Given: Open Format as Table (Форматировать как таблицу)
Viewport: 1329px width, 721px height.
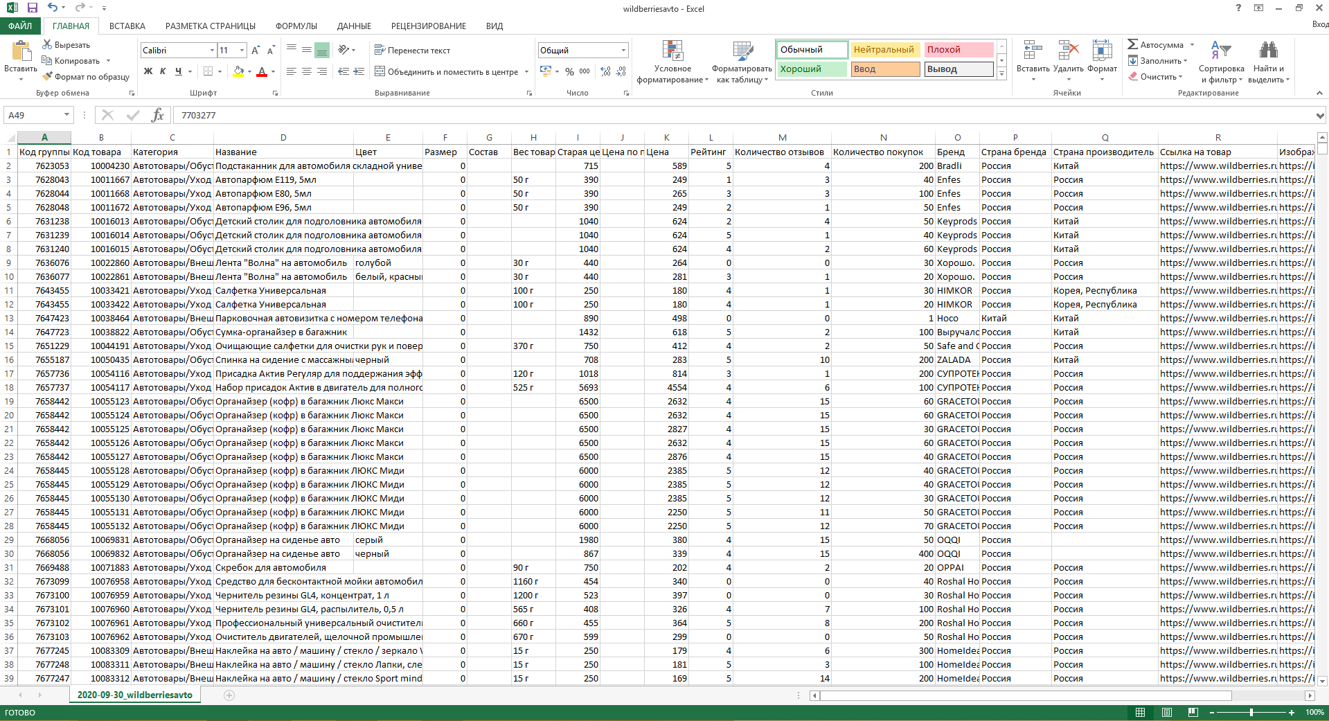Looking at the screenshot, I should 742,62.
